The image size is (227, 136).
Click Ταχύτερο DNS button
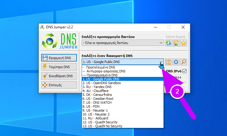tap(59, 67)
